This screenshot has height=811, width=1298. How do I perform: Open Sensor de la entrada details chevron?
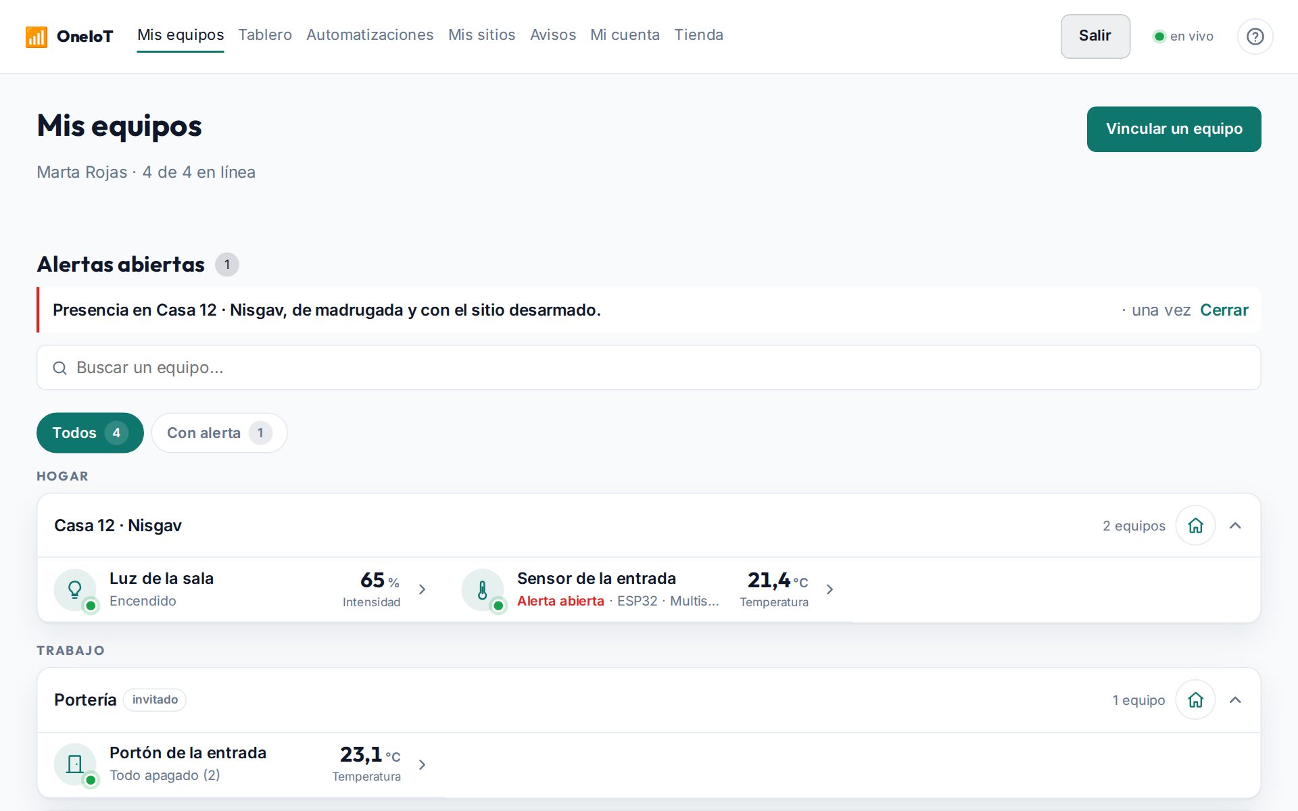coord(830,589)
